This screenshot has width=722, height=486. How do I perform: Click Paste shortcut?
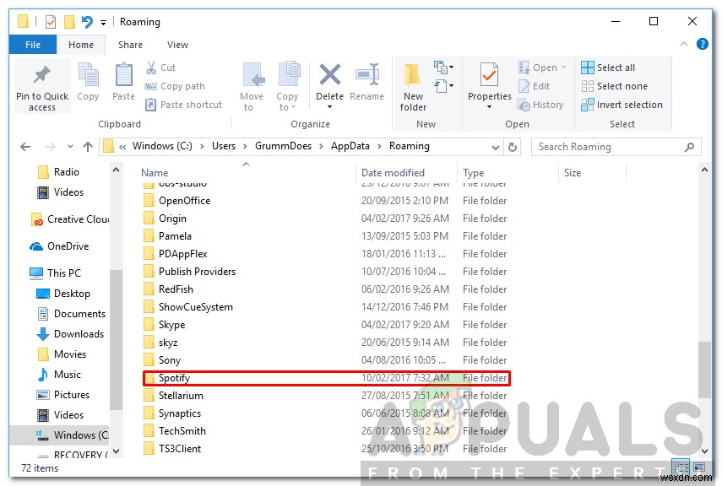[x=183, y=105]
